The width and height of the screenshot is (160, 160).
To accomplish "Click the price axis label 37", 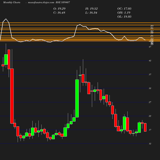I will [x=150, y=75].
